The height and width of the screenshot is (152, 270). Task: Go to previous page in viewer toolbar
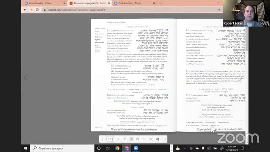point(102,139)
